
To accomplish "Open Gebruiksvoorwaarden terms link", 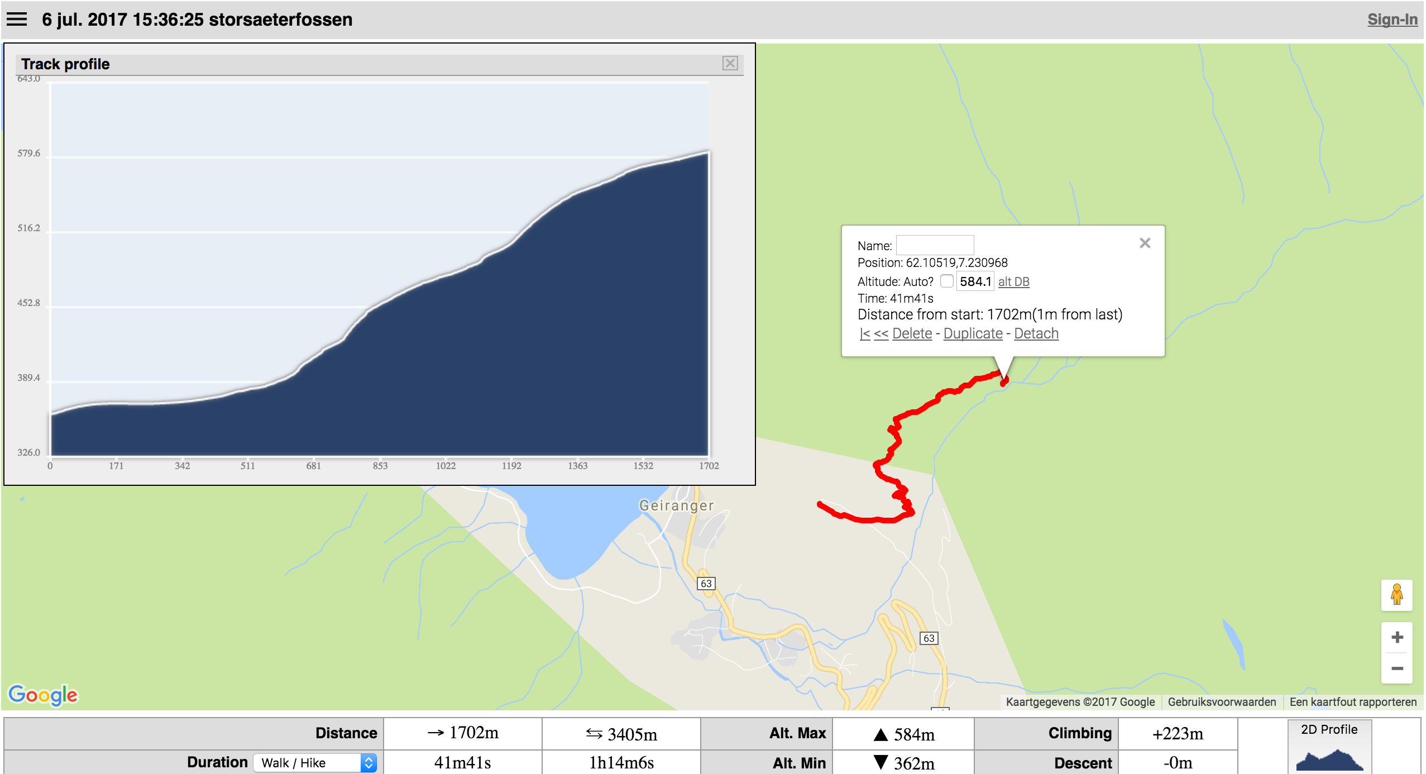I will point(1222,702).
